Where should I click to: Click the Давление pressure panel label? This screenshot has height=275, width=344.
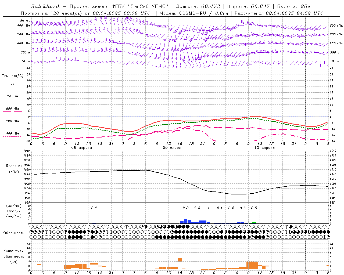click(x=14, y=166)
